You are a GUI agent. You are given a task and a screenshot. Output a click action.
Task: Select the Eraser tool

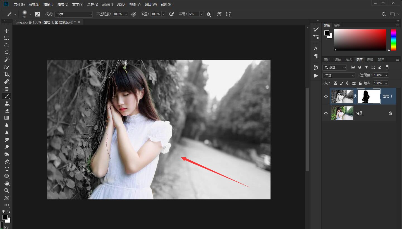click(7, 111)
